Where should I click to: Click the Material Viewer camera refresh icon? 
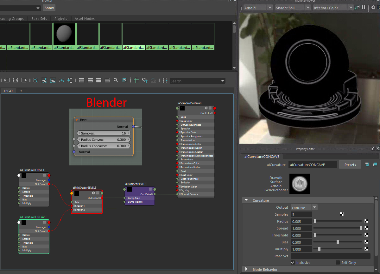(357, 7)
